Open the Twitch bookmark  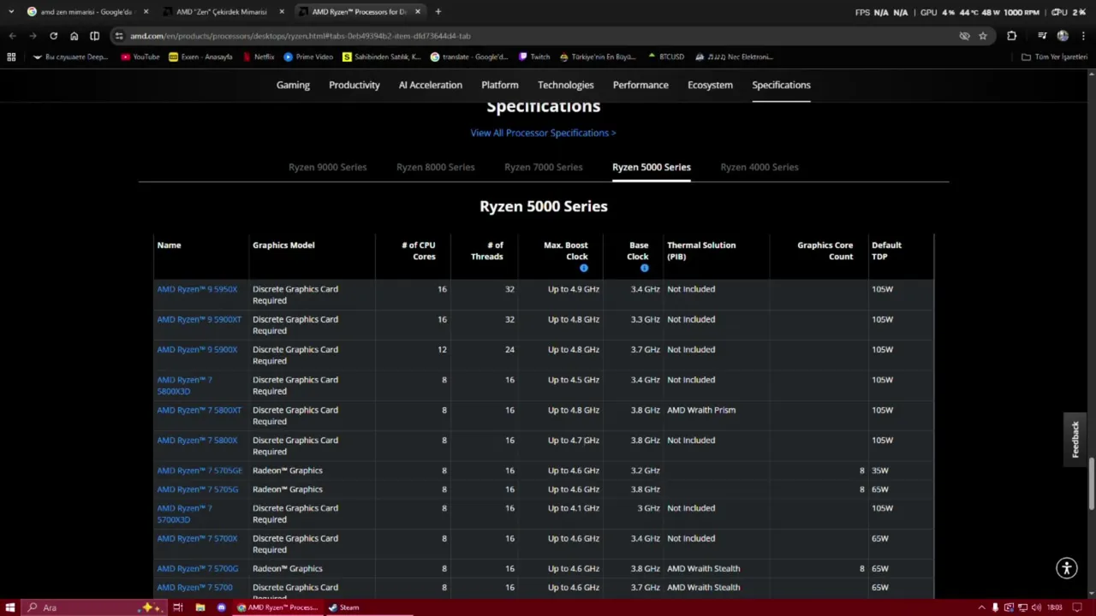point(534,56)
